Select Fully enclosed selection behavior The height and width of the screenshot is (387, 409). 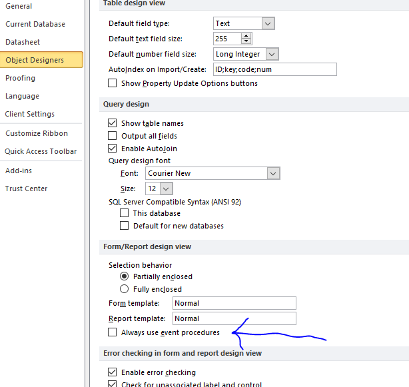pyautogui.click(x=124, y=289)
